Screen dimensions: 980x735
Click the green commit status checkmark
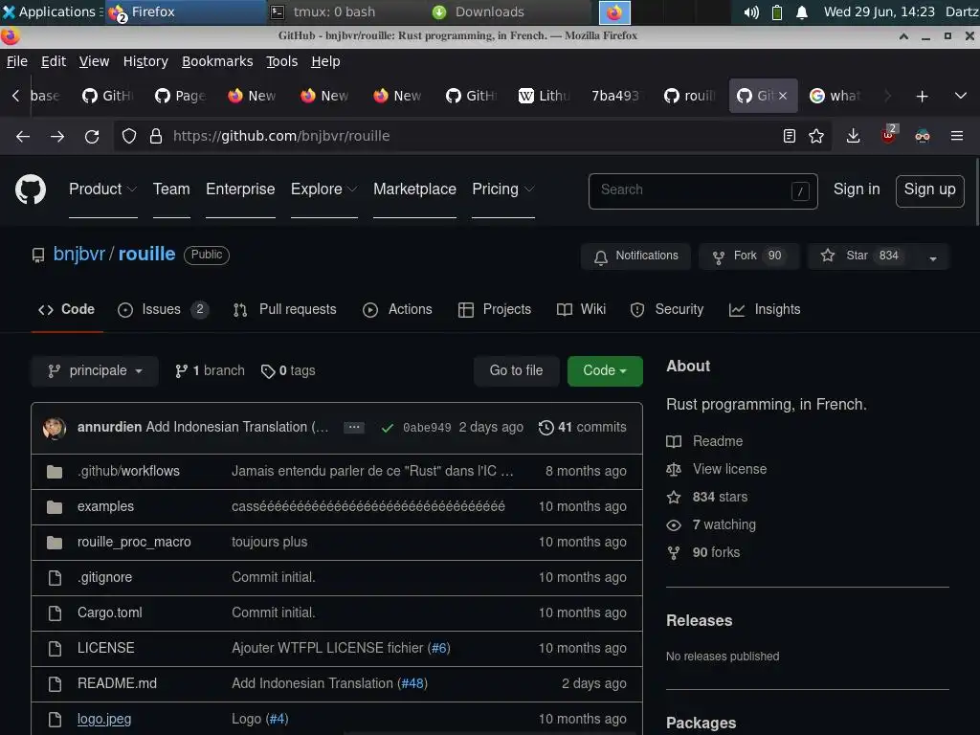[x=388, y=428]
